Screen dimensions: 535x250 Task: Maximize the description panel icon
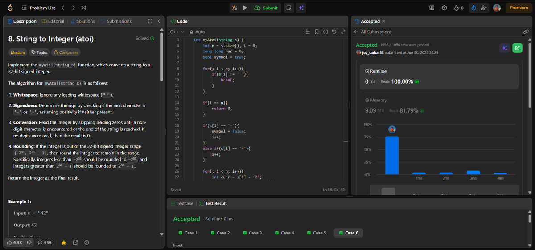tap(150, 21)
